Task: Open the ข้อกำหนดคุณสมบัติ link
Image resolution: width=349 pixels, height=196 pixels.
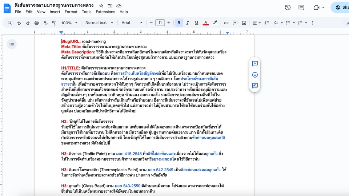Action: (209, 138)
